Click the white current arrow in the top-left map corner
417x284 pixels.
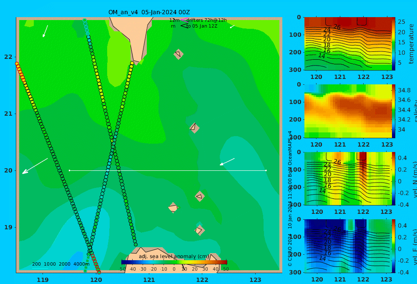click(x=45, y=31)
